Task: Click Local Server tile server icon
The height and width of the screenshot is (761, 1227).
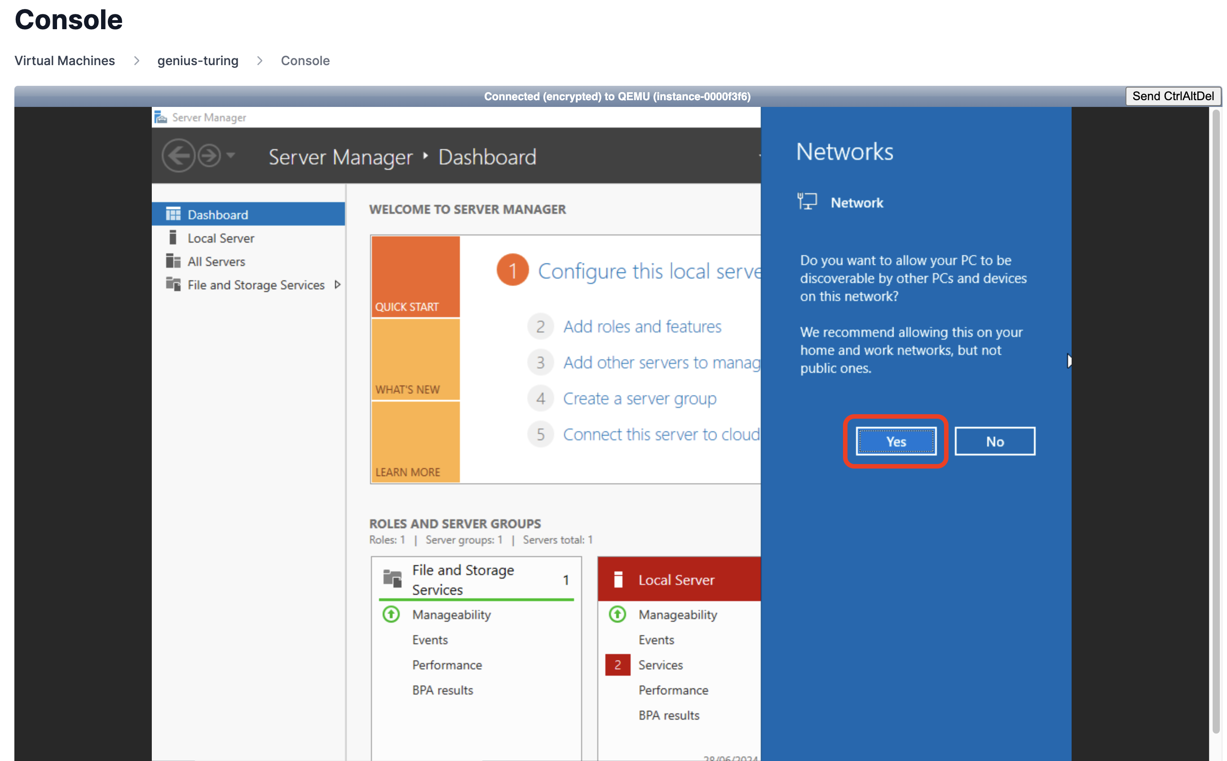Action: tap(618, 580)
